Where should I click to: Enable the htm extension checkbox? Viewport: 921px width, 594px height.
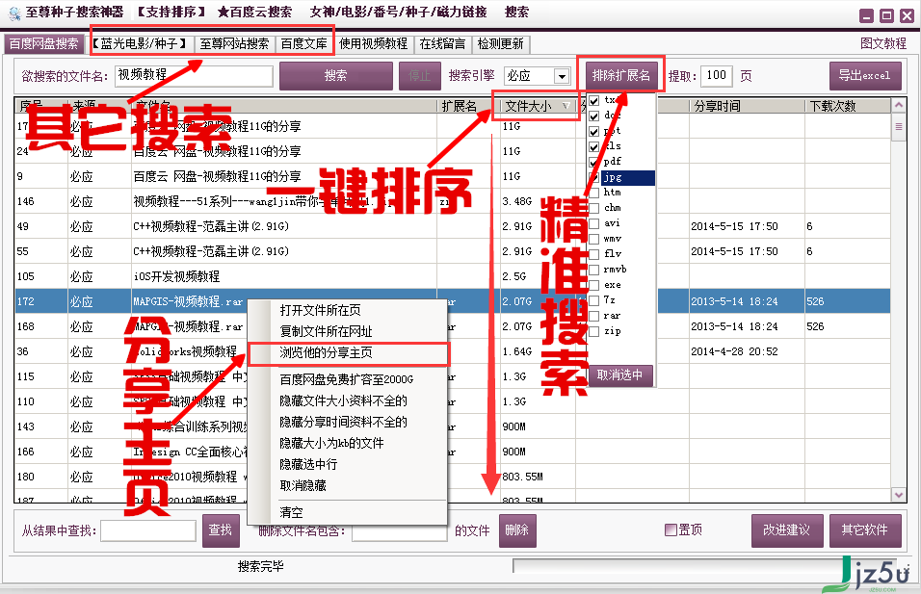click(593, 193)
